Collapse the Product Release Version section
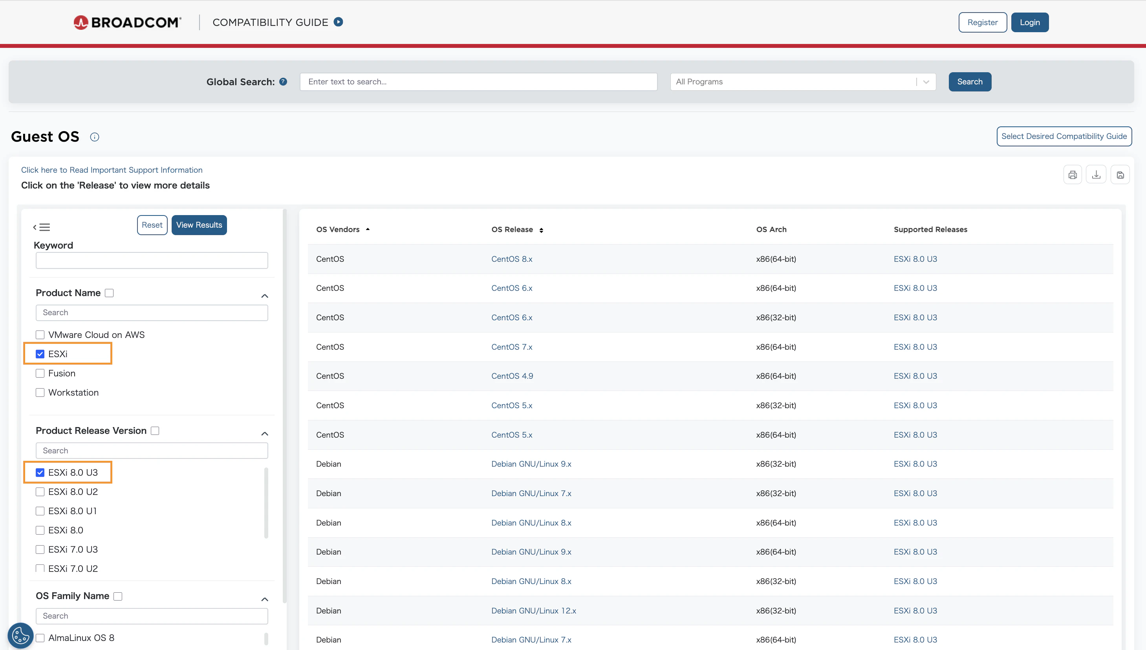Screen dimensions: 1146x650 pyautogui.click(x=265, y=434)
